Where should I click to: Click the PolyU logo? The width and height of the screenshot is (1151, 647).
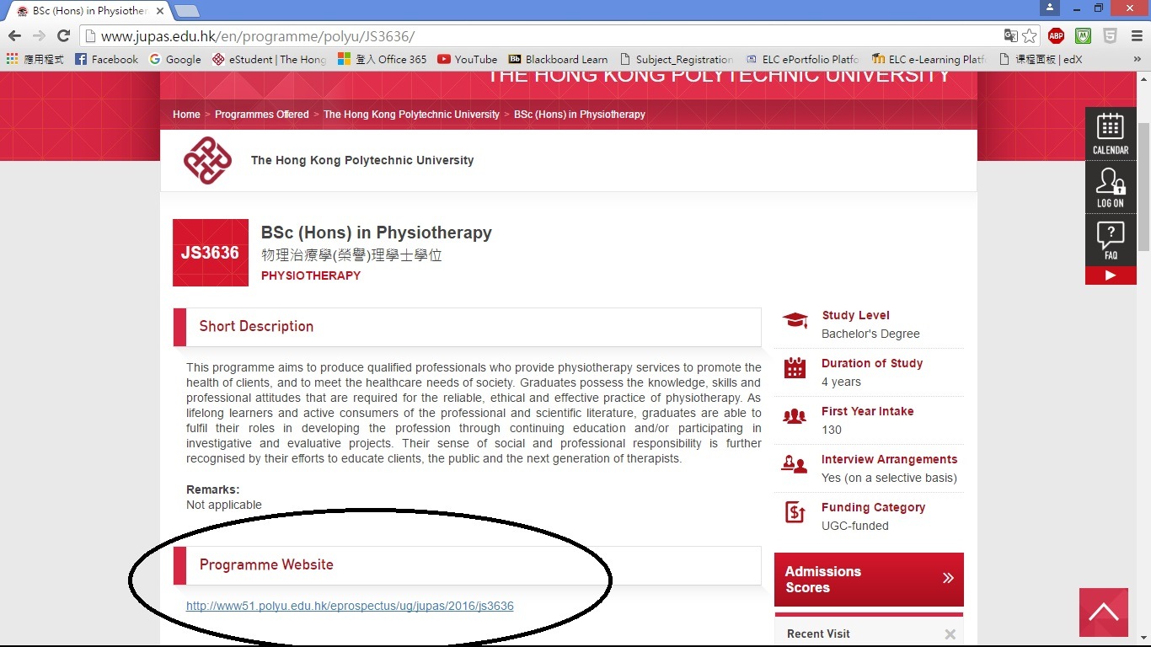207,160
